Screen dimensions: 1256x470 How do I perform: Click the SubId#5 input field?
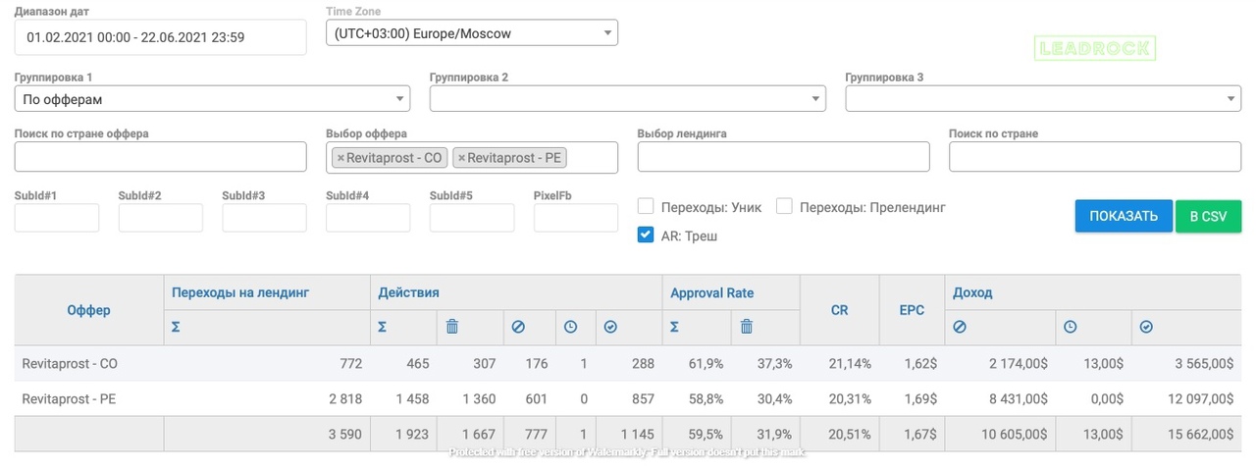click(472, 218)
